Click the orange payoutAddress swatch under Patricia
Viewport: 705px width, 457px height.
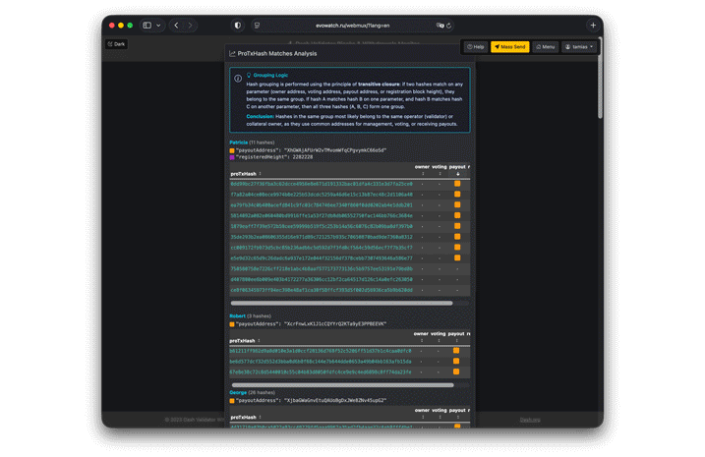click(232, 149)
